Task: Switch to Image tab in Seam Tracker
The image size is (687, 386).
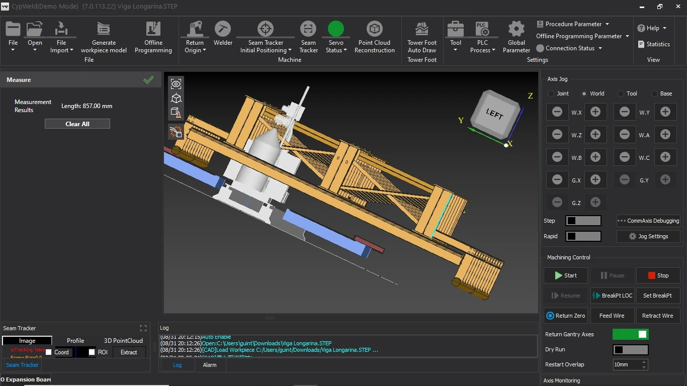Action: pyautogui.click(x=27, y=341)
